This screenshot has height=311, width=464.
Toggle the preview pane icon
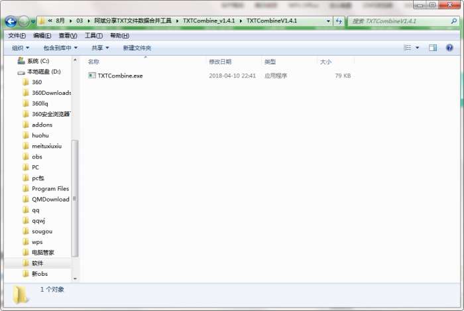tap(433, 48)
